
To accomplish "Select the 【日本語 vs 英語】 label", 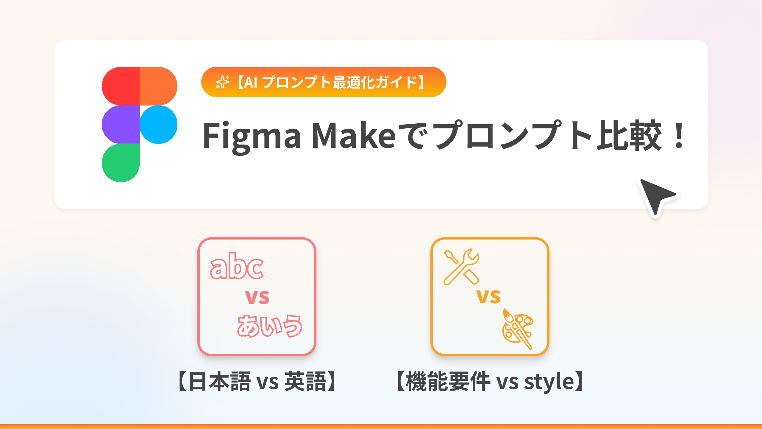I will pos(257,382).
